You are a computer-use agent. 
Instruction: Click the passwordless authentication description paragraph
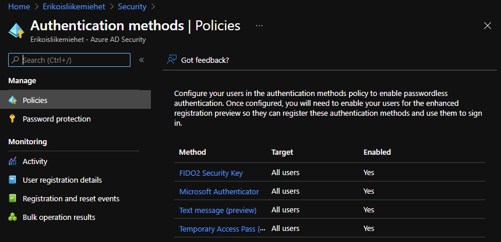click(x=328, y=109)
